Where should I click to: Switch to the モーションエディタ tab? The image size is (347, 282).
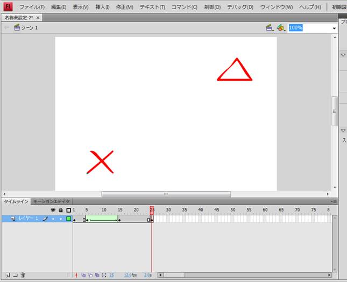pyautogui.click(x=52, y=201)
